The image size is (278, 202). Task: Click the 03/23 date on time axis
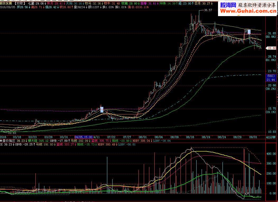33,137
